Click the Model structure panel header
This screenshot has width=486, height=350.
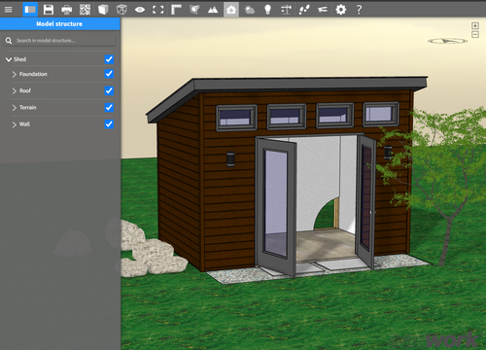point(60,24)
